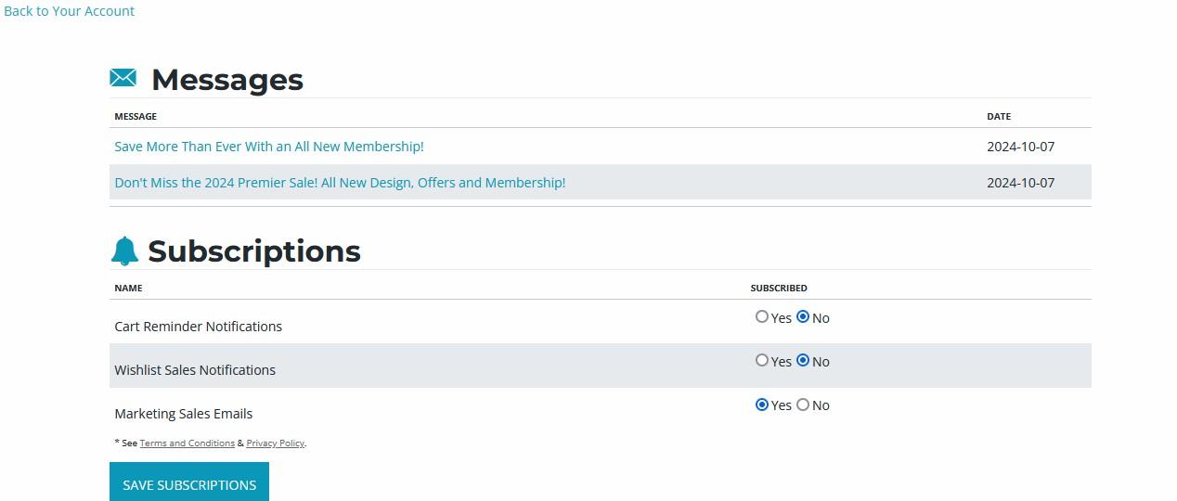Click the envelope icon beside Messages
The image size is (1177, 501).
123,79
